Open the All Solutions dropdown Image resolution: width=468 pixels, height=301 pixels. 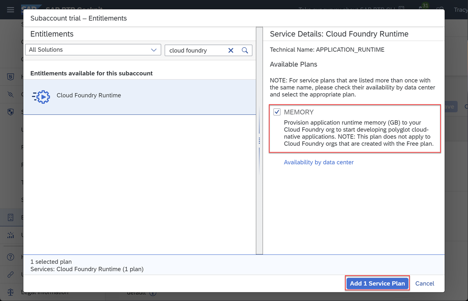[93, 50]
